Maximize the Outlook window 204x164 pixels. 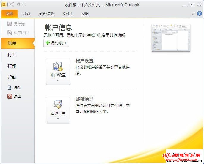click(192, 5)
